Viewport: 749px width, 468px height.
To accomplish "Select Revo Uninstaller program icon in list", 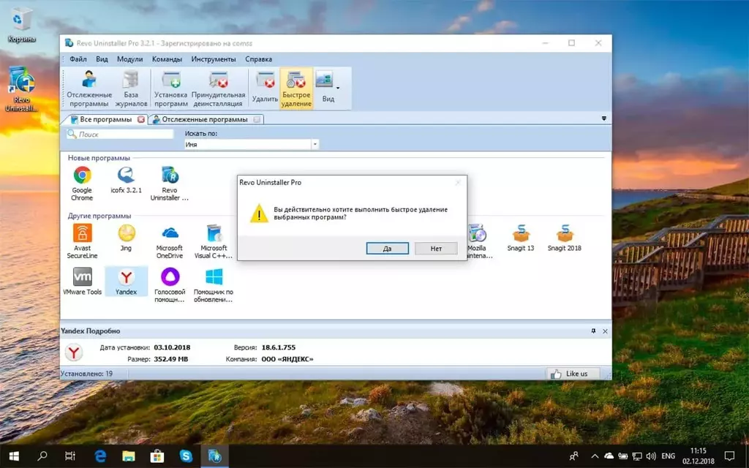I will click(170, 184).
